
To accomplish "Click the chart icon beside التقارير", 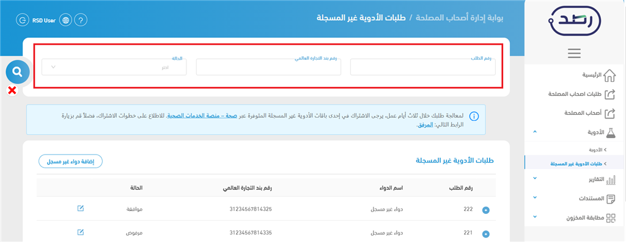I will pos(611,180).
